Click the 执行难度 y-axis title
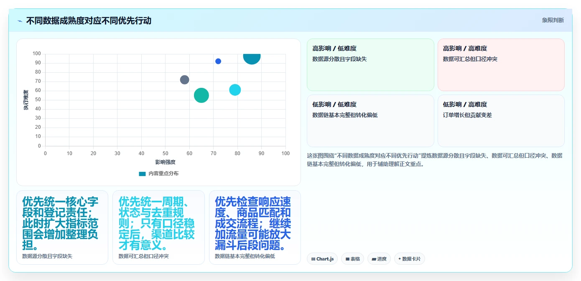581x281 pixels. tap(26, 100)
